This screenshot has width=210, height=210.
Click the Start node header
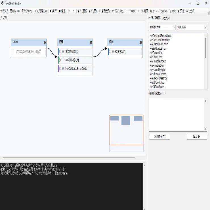(29, 42)
